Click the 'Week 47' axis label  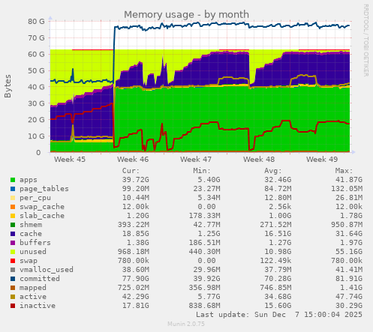click(196, 160)
